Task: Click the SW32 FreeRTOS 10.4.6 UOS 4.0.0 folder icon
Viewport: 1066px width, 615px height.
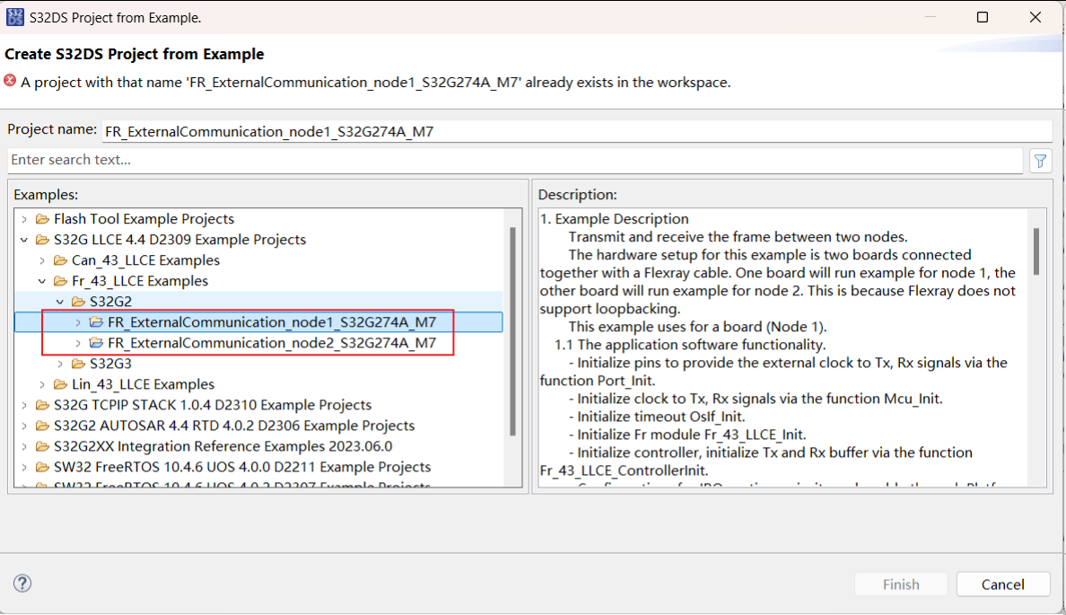Action: 43,468
